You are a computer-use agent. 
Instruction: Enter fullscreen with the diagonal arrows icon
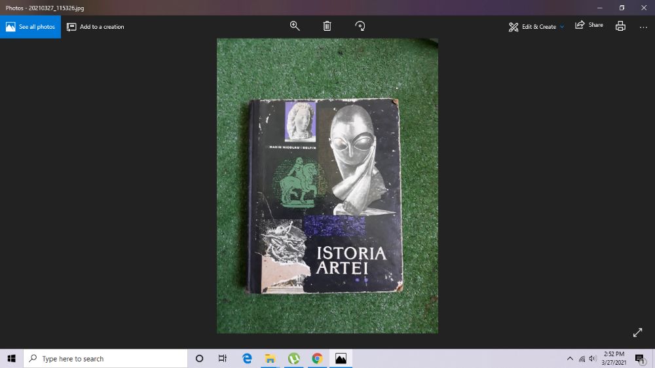pyautogui.click(x=637, y=333)
